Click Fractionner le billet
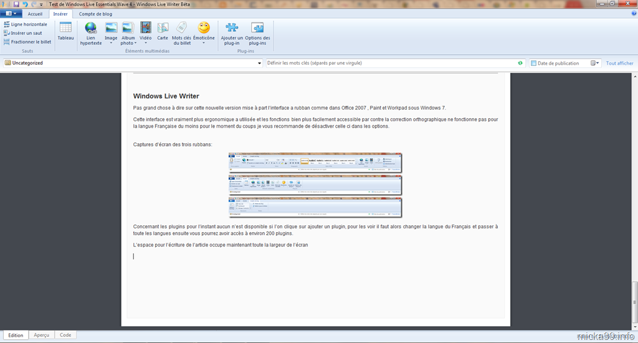638x343 pixels. pos(27,42)
